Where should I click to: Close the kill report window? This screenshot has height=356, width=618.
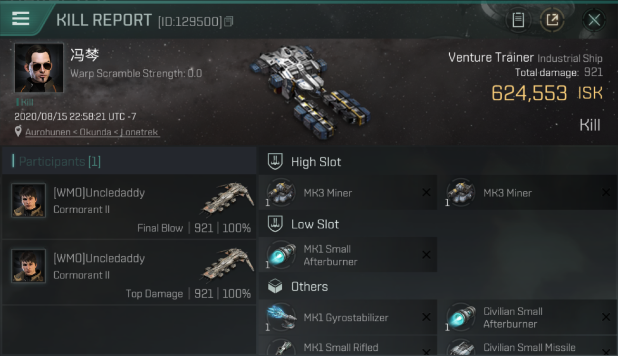coord(594,20)
